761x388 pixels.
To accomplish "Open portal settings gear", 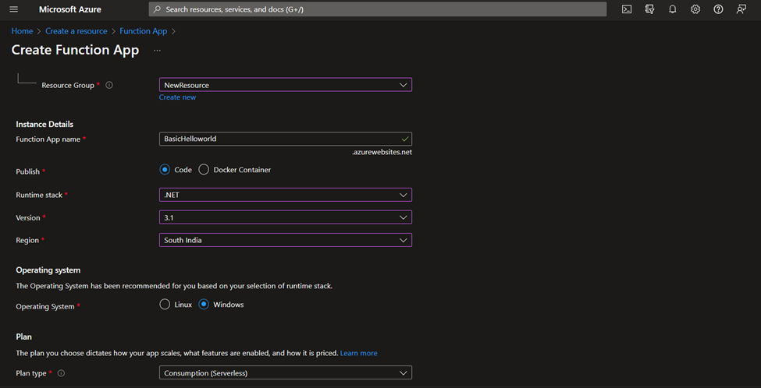I will pyautogui.click(x=695, y=9).
